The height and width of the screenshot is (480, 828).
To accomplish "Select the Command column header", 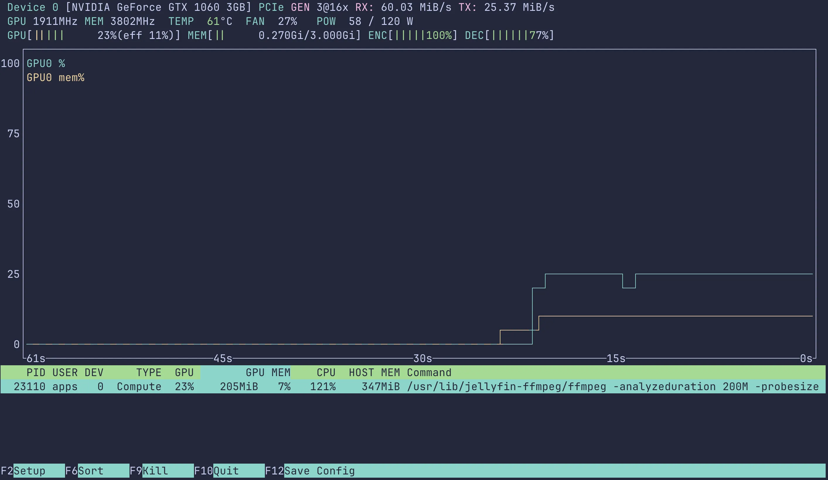I will coord(429,372).
